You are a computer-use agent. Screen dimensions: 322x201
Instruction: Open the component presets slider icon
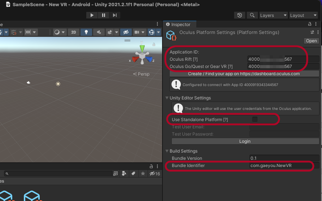[312, 32]
